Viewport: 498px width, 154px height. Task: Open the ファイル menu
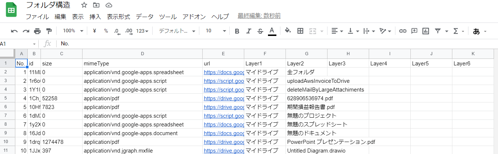[37, 16]
